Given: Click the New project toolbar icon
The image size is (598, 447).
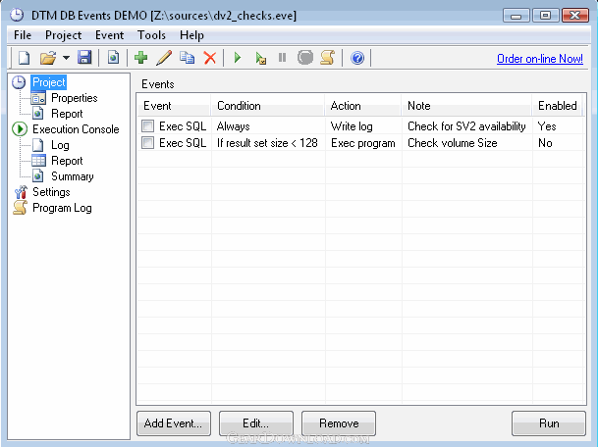Looking at the screenshot, I should pyautogui.click(x=24, y=58).
